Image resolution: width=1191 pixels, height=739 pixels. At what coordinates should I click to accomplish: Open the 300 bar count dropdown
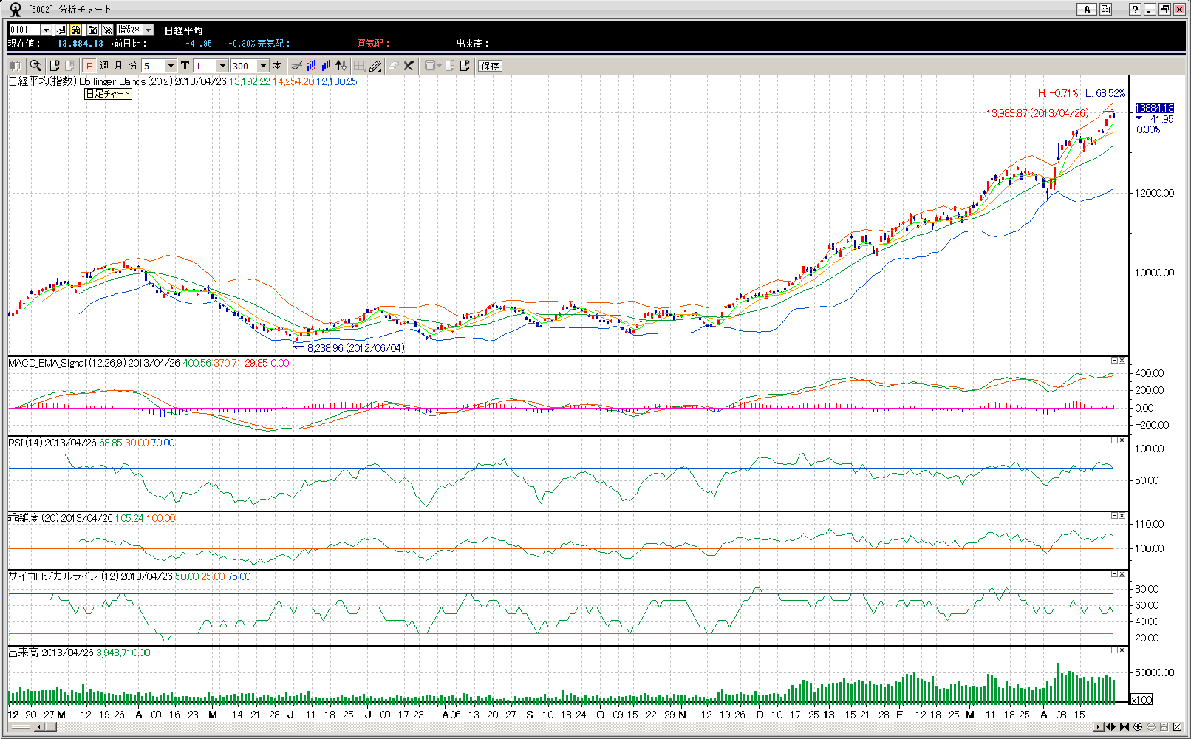pos(263,66)
